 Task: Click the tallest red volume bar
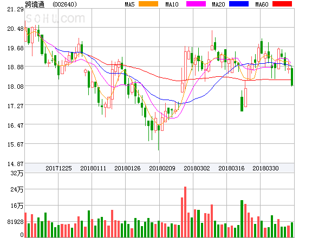185,212
